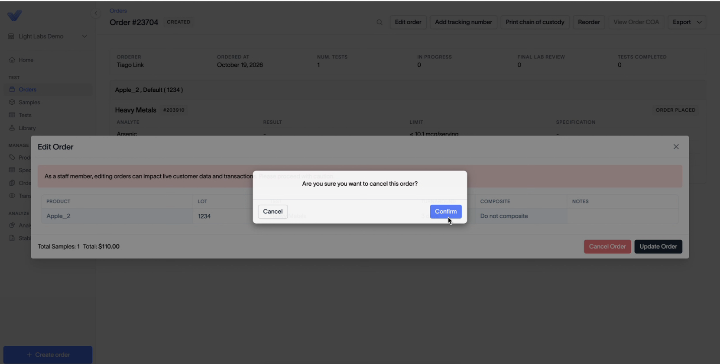Click Print chain of custody
This screenshot has height=364, width=720.
[x=535, y=22]
